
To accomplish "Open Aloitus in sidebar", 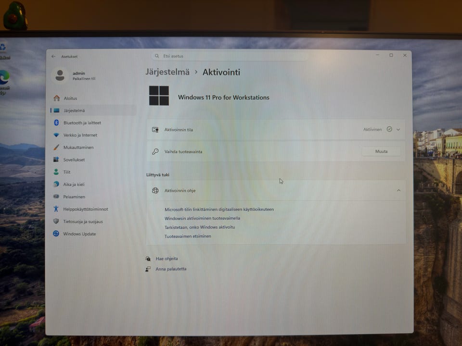I will [93, 98].
